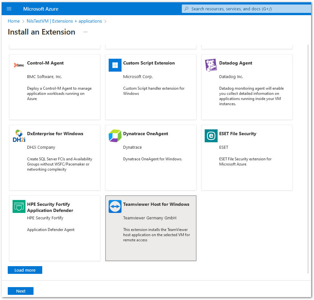Click the Home breadcrumb link
This screenshot has width=314, height=300.
pos(14,21)
